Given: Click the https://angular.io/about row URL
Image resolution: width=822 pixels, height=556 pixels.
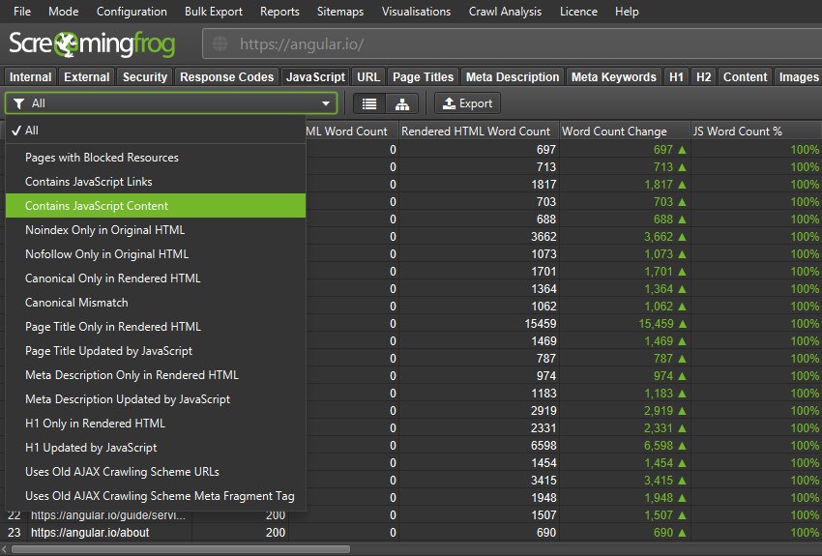Looking at the screenshot, I should [x=90, y=532].
